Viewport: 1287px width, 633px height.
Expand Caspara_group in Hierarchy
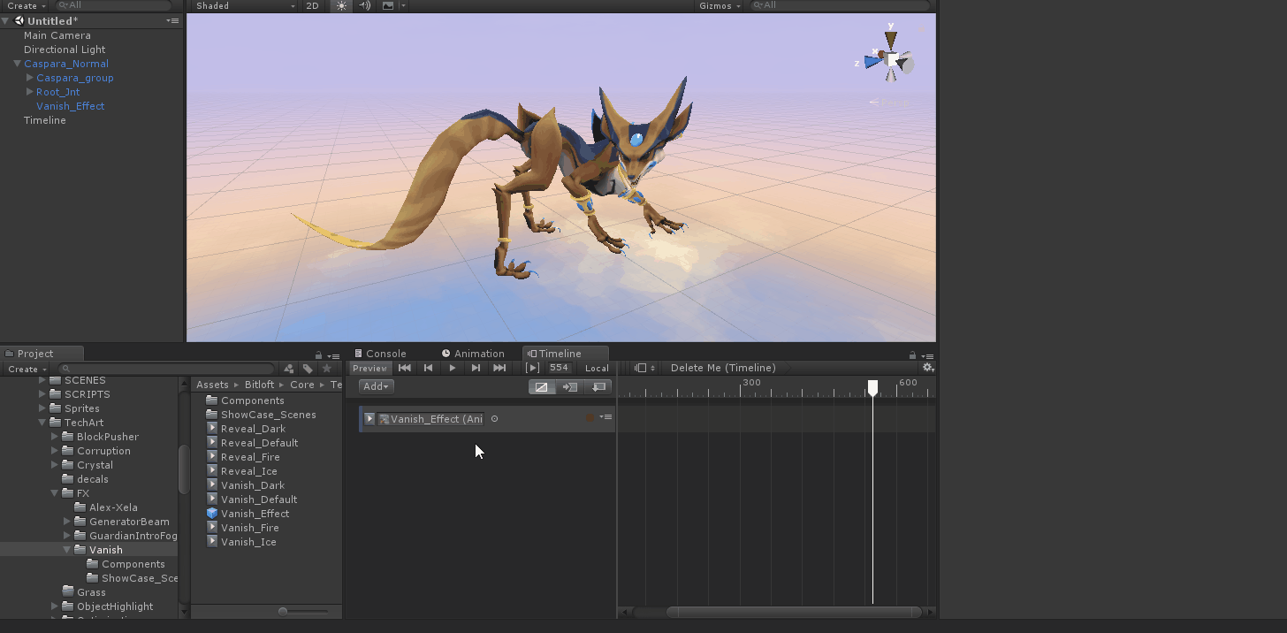(x=30, y=78)
